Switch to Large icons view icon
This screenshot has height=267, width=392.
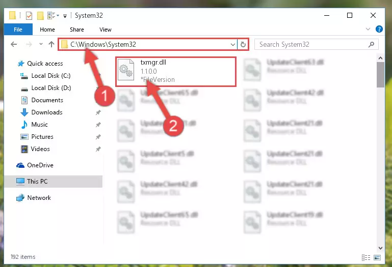[377, 257]
